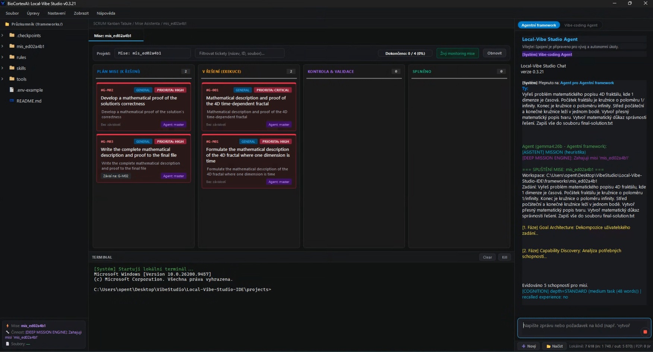Click the Clear terminal button
Image resolution: width=653 pixels, height=352 pixels.
(487, 257)
